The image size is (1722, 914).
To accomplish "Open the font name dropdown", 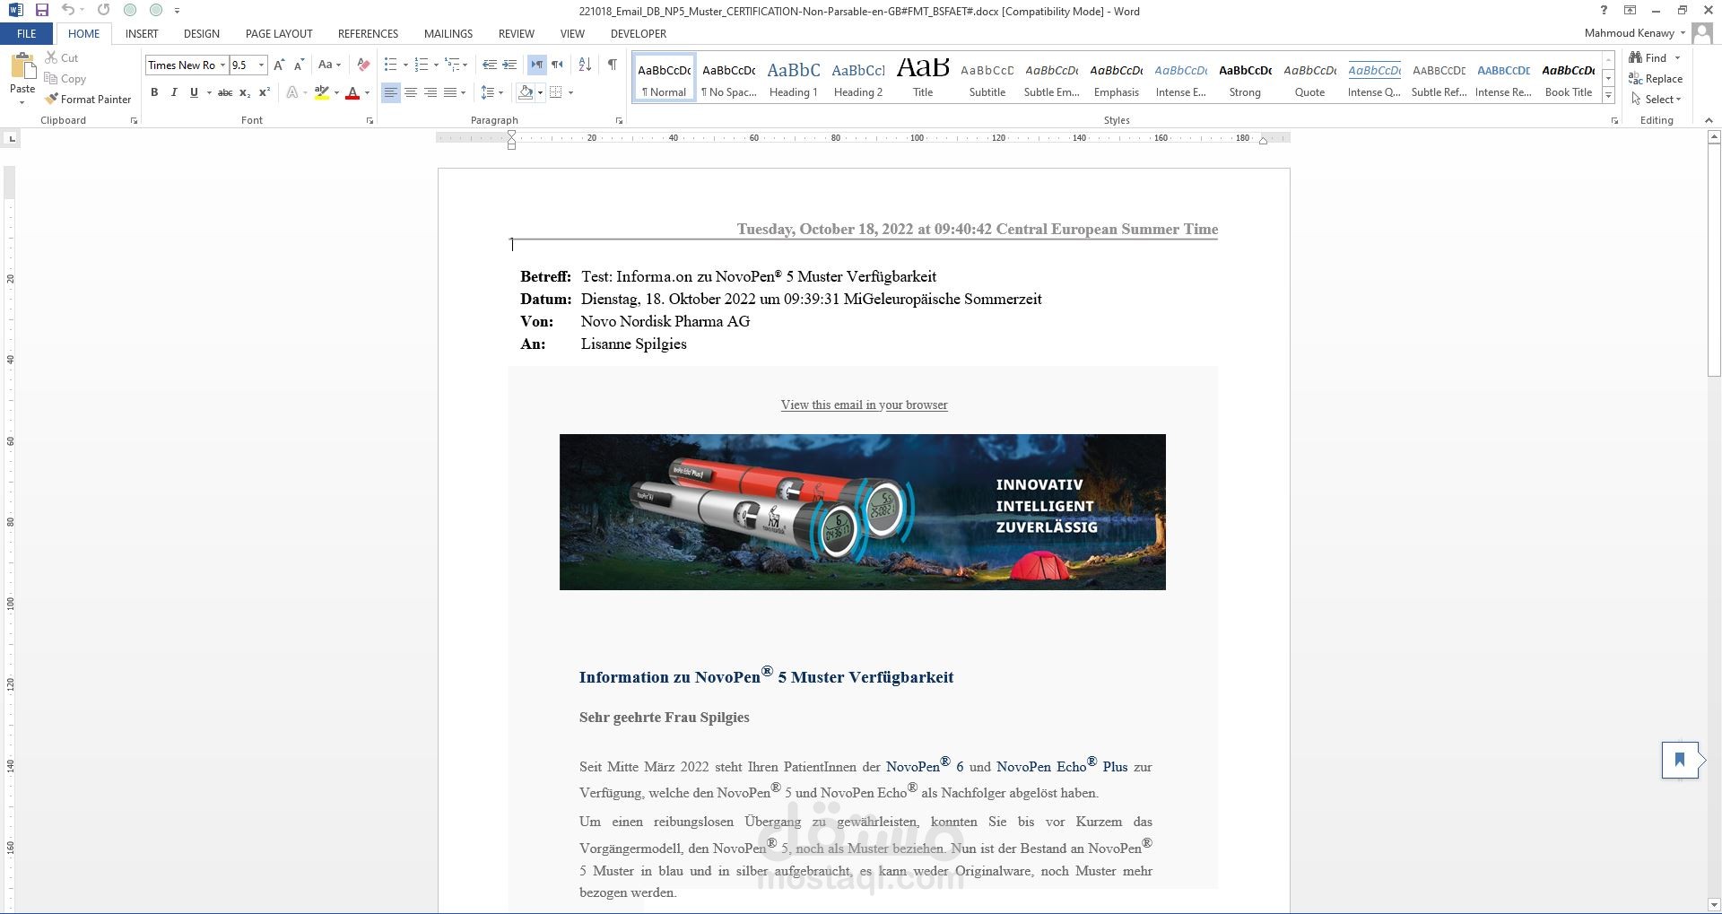I will pos(222,65).
